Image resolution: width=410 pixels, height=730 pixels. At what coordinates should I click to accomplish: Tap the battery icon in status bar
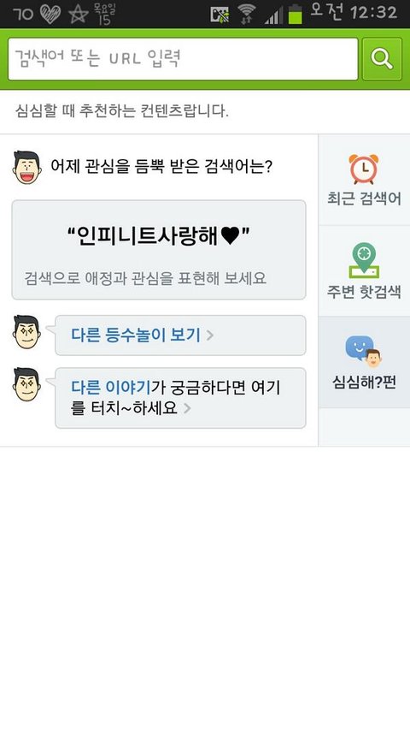point(295,14)
